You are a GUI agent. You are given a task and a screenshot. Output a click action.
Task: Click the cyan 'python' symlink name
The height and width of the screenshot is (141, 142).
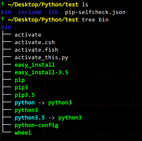click(x=25, y=103)
